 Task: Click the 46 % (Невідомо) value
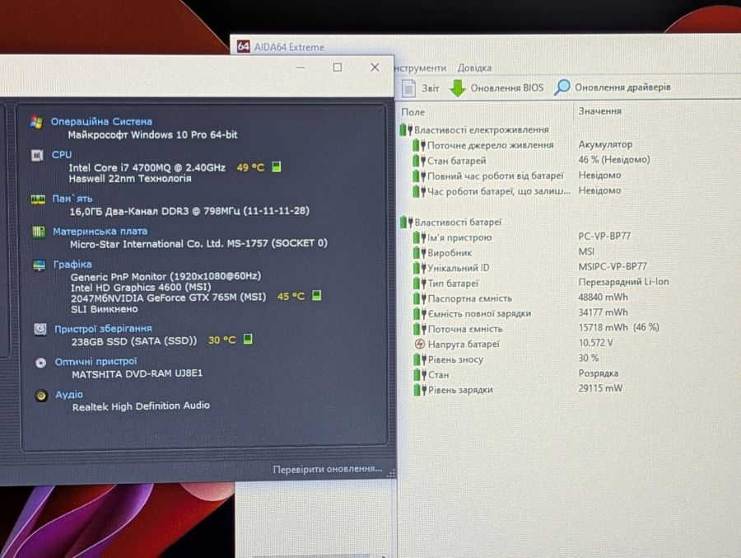[614, 160]
